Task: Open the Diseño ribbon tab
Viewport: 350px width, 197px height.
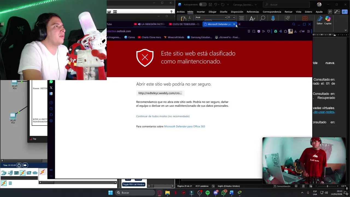Action: coord(223,12)
